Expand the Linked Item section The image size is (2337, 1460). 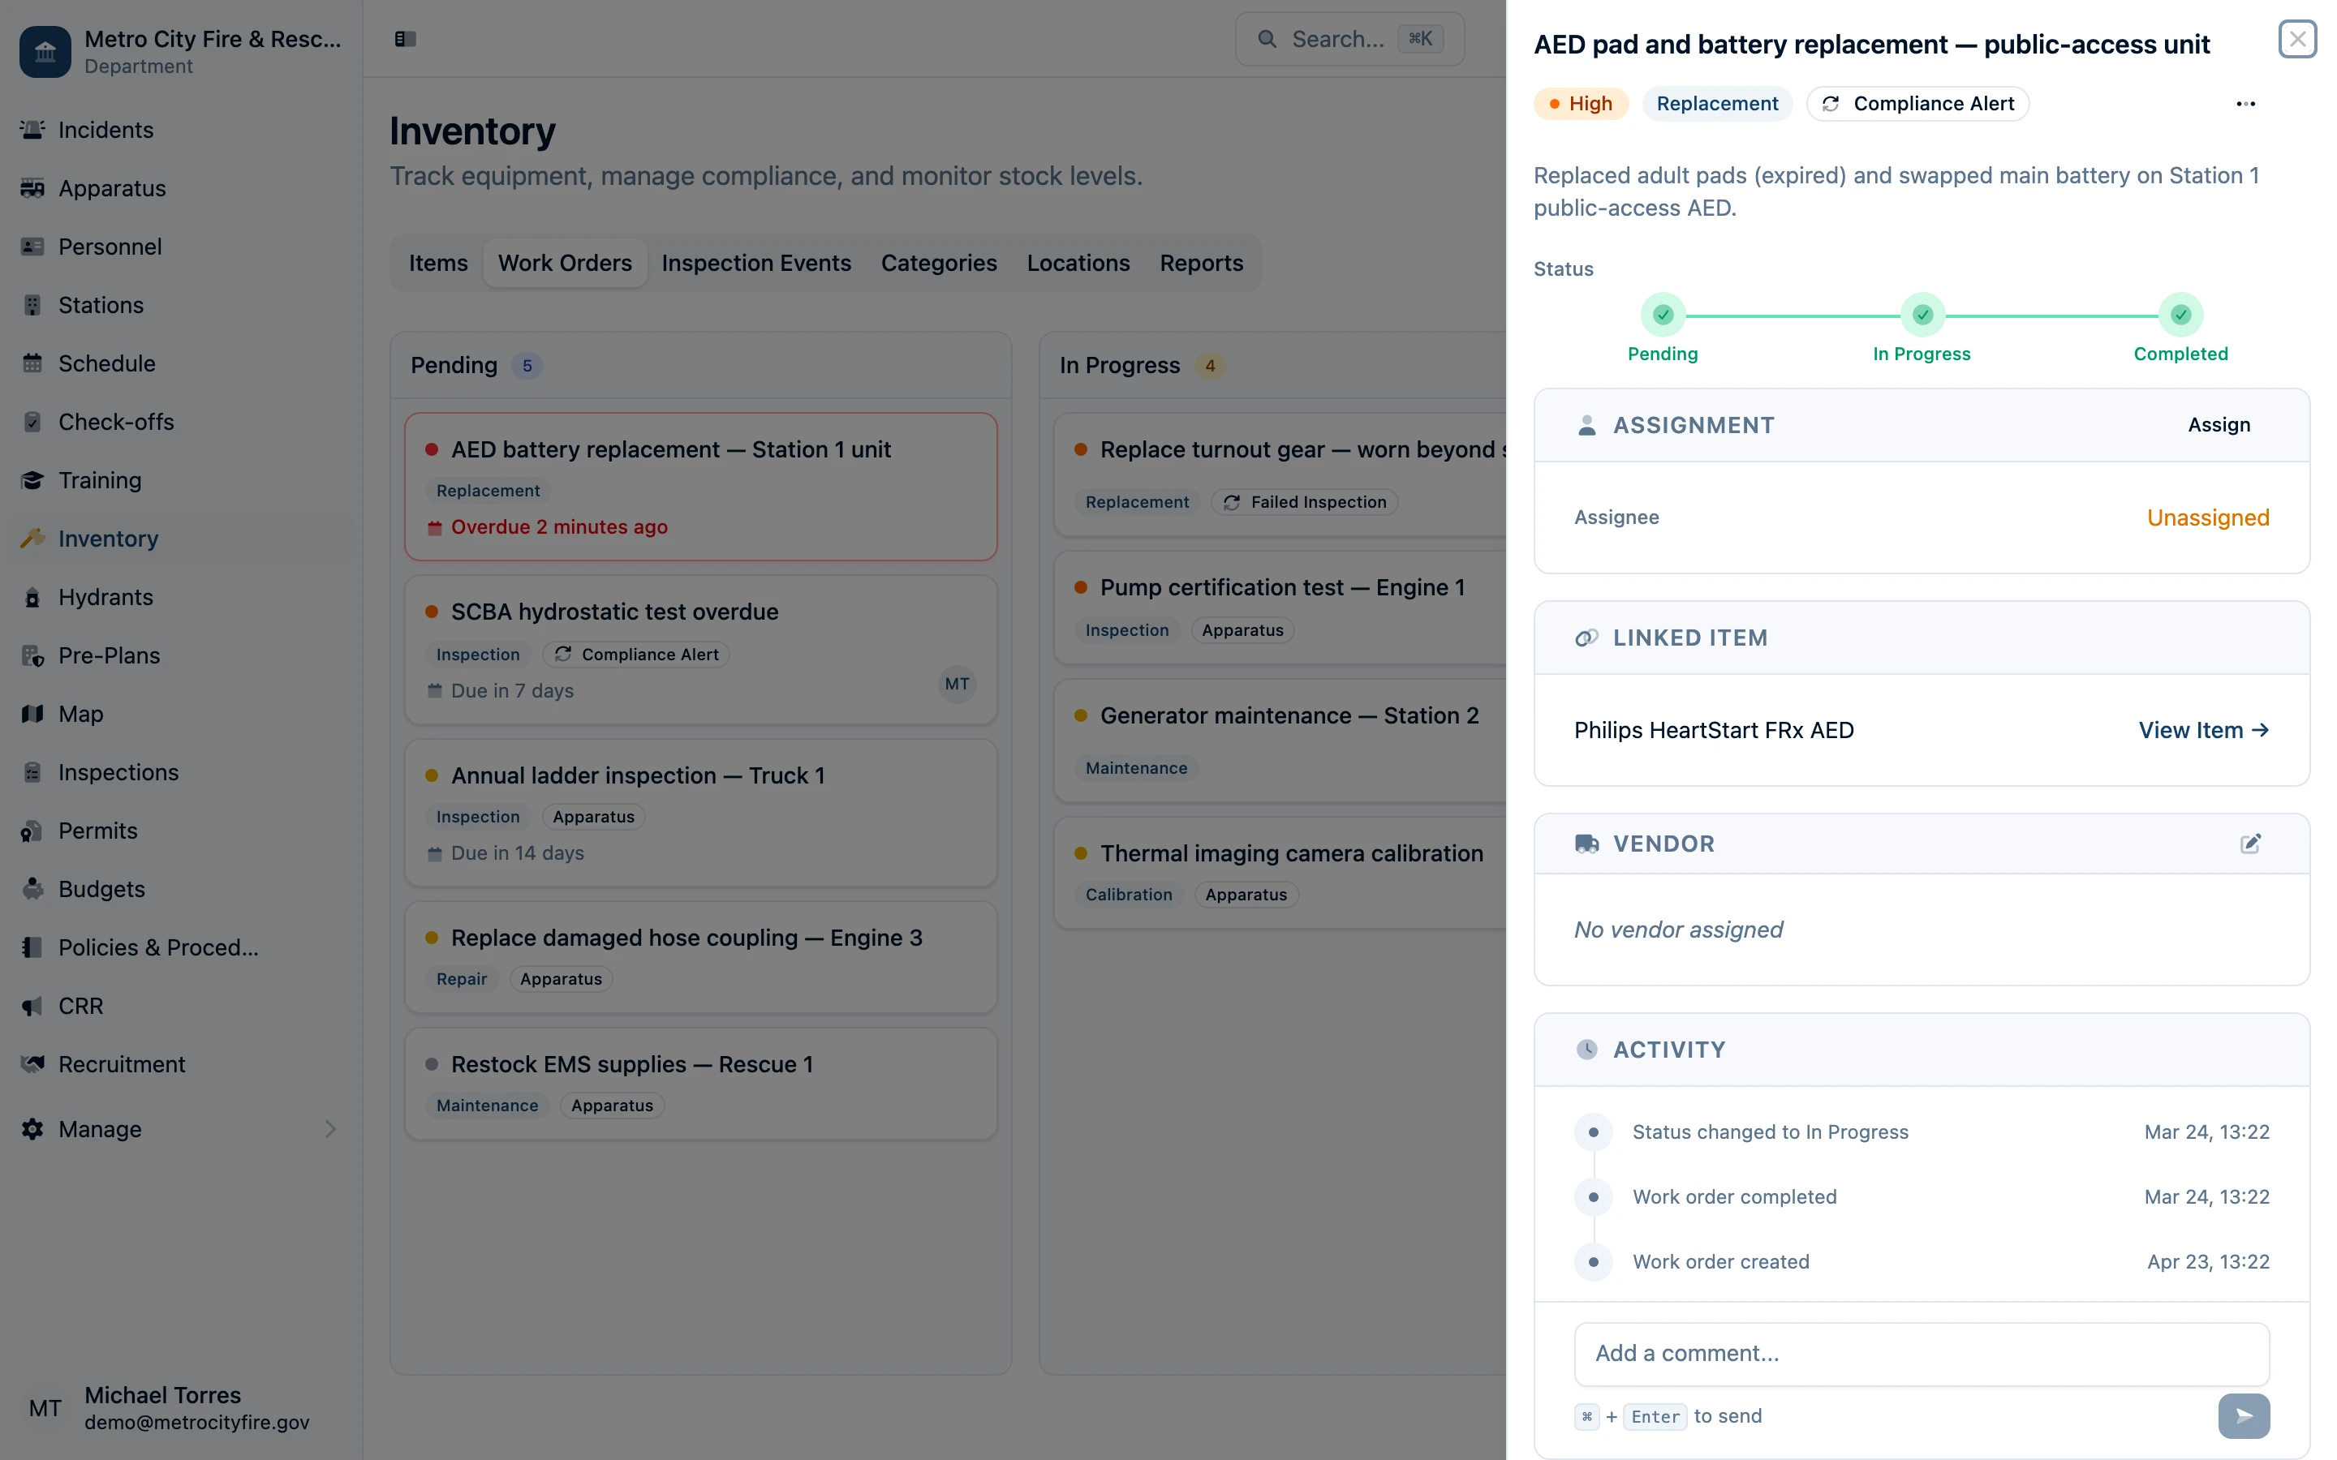click(x=1691, y=638)
